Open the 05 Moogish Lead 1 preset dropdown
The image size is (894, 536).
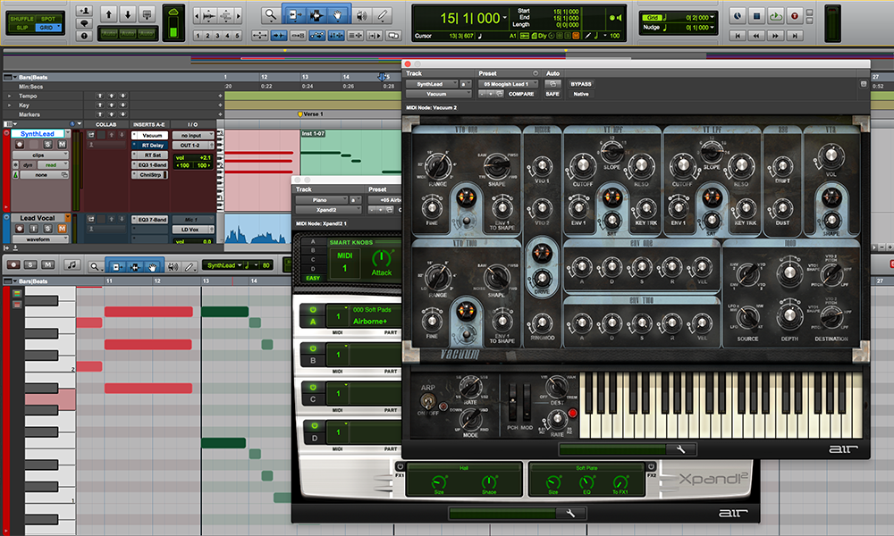pos(509,84)
